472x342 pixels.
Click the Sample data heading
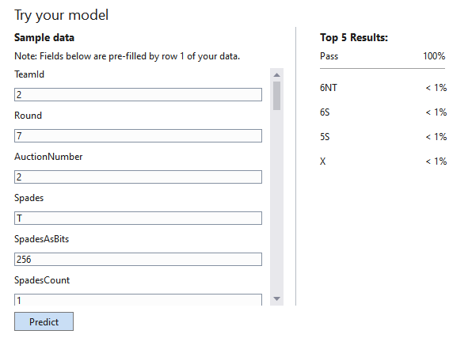pyautogui.click(x=44, y=37)
